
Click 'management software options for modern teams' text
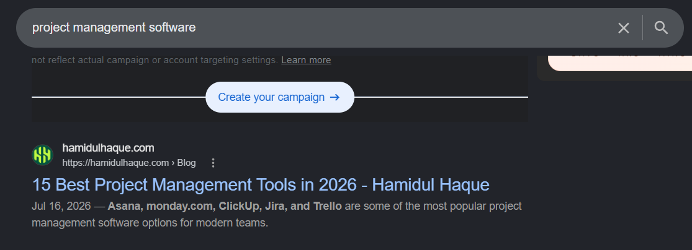coord(150,223)
